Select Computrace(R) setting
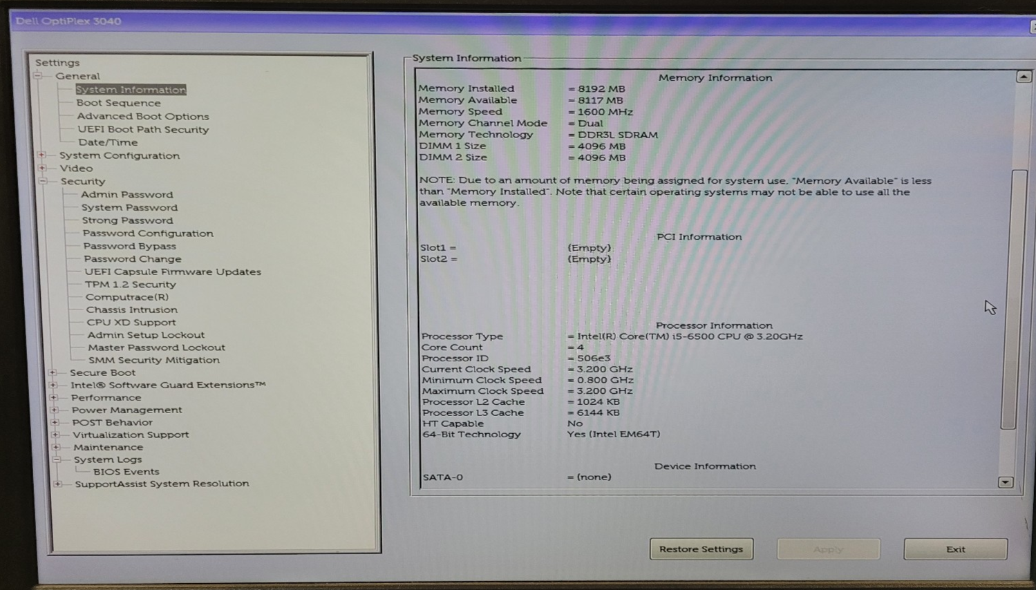This screenshot has height=590, width=1036. pyautogui.click(x=127, y=297)
